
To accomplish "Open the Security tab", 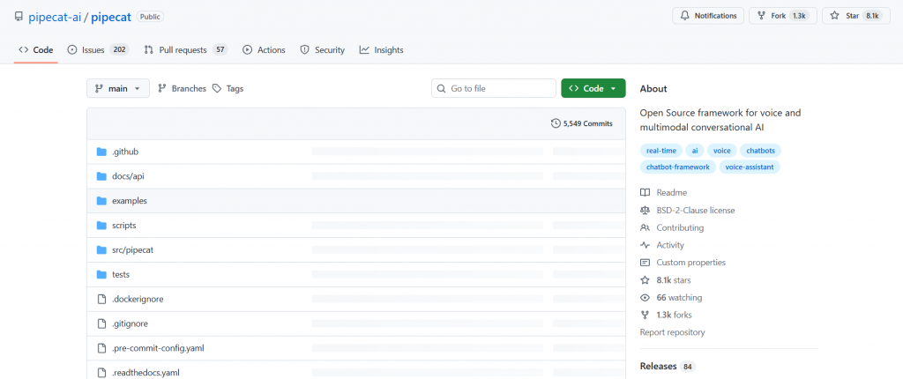I will click(323, 50).
